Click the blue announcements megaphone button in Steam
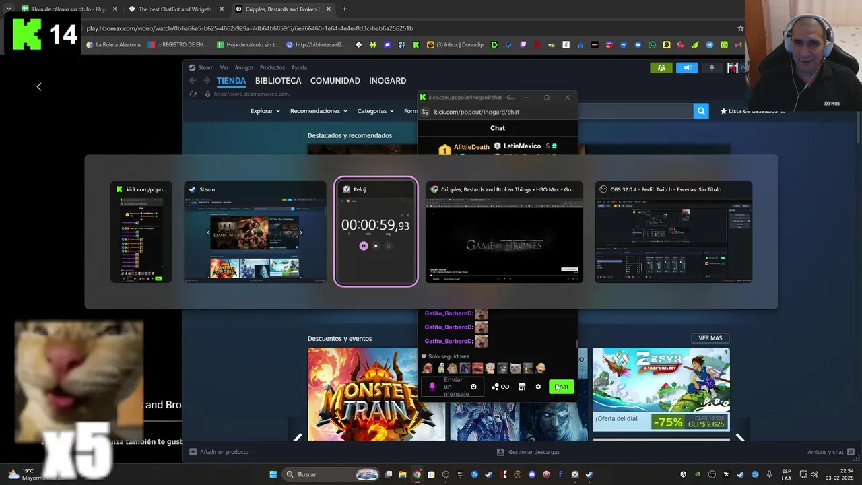Image resolution: width=862 pixels, height=485 pixels. click(687, 67)
